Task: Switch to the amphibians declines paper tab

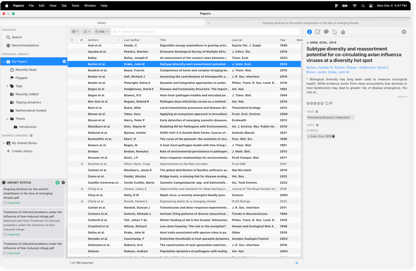Action: click(311, 23)
